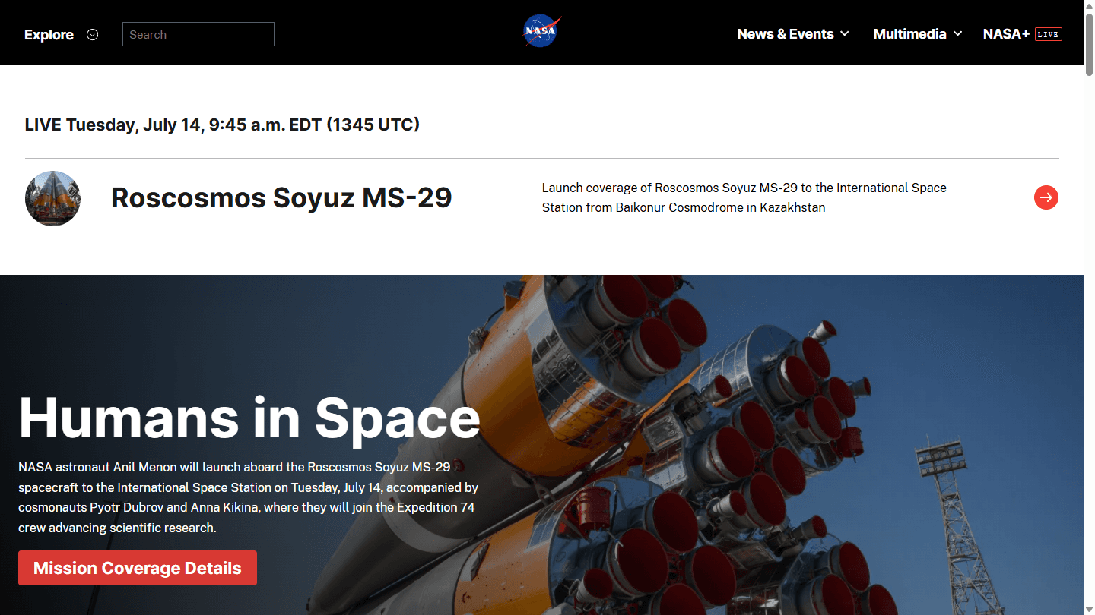Click the round Soyuz rocket thumbnail
This screenshot has width=1095, height=615.
(52, 198)
